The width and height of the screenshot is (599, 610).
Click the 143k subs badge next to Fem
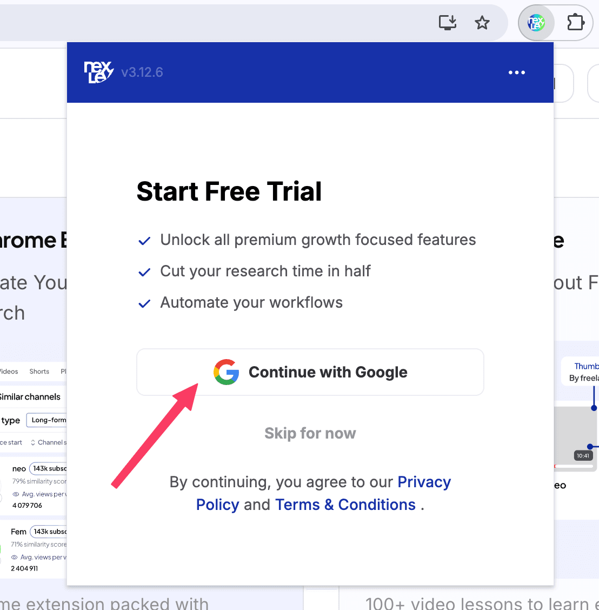49,532
